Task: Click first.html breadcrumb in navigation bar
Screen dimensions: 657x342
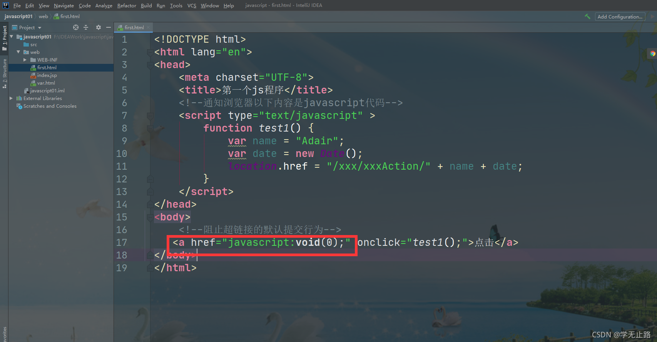Action: [x=67, y=16]
